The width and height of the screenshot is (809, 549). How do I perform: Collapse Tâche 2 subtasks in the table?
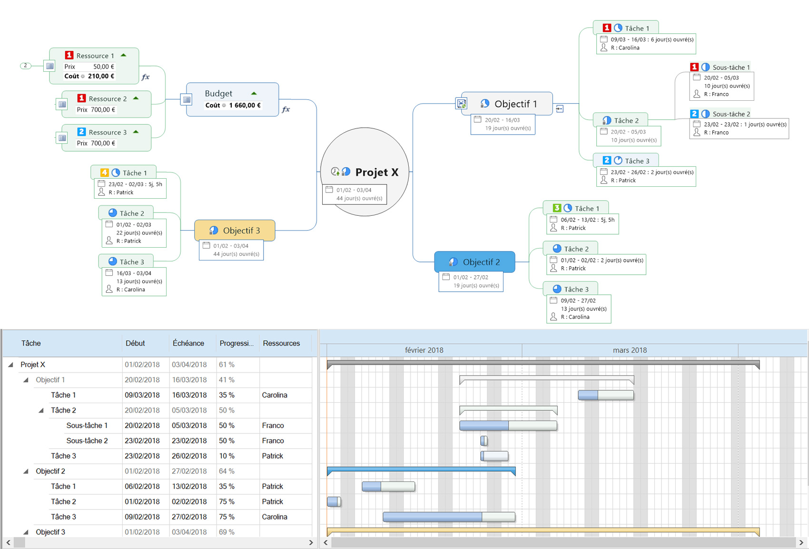pos(41,410)
